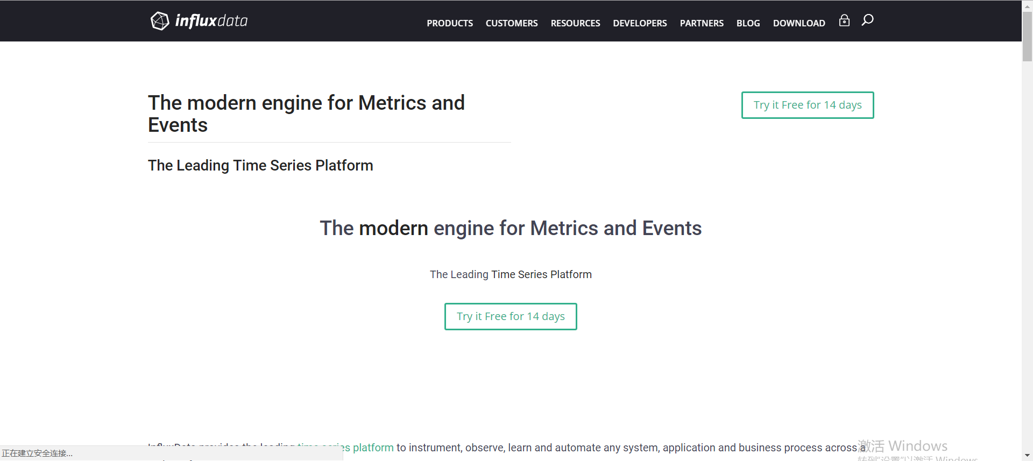1033x461 pixels.
Task: Open the login padlock icon
Action: click(x=844, y=20)
